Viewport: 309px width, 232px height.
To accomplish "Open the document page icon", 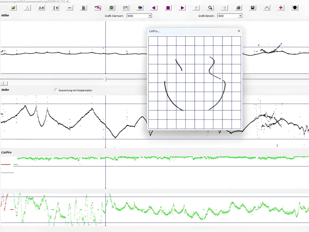I will click(84, 8).
